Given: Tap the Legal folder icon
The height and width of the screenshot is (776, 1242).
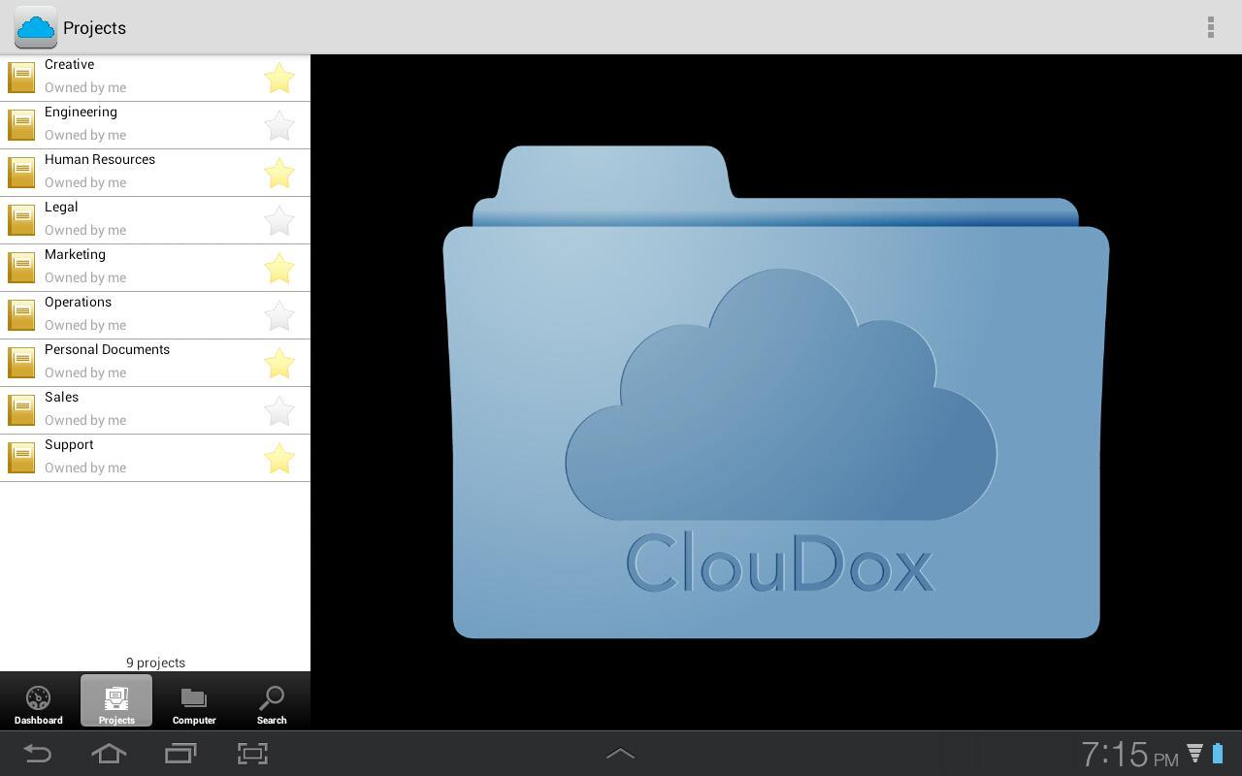Looking at the screenshot, I should click(x=21, y=218).
